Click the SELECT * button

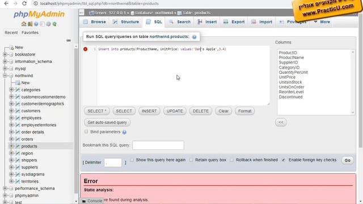point(97,111)
